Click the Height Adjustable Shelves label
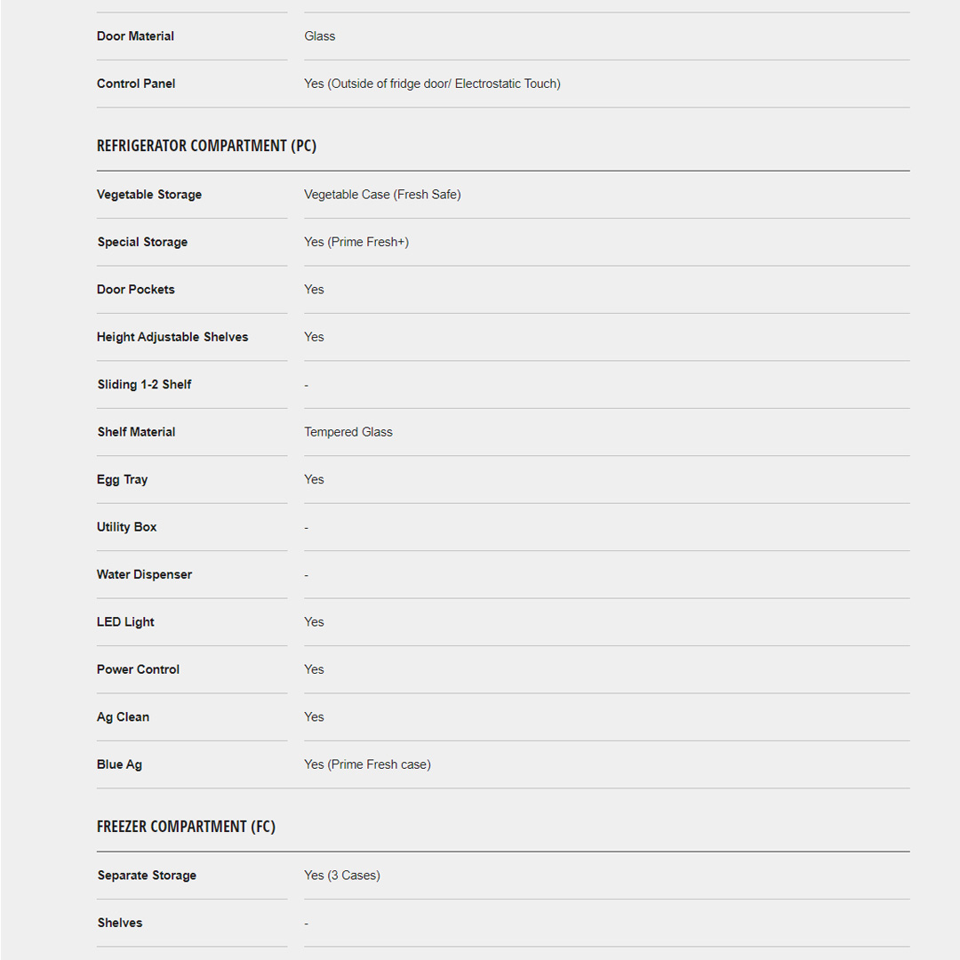The width and height of the screenshot is (960, 960). (x=172, y=337)
